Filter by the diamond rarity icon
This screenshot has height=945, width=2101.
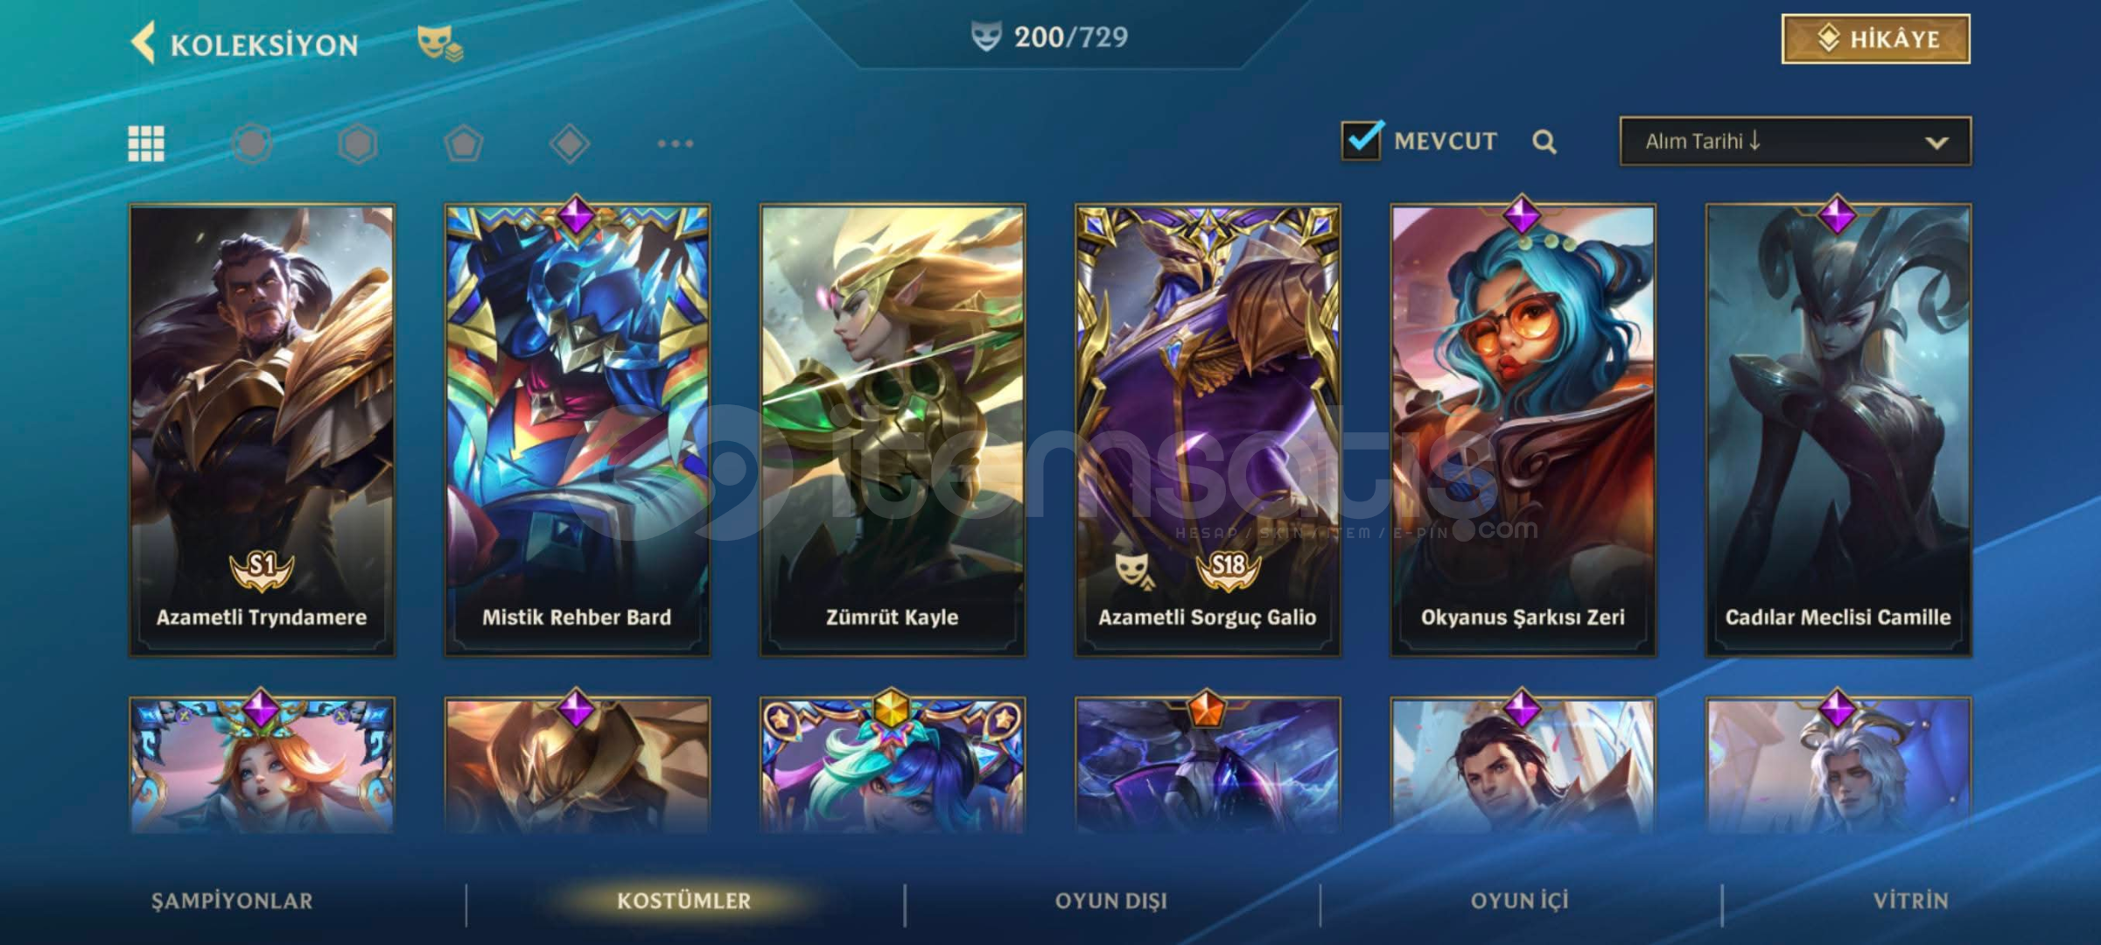tap(570, 143)
